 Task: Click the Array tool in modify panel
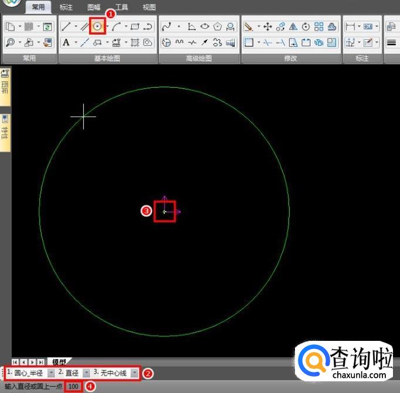point(318,27)
